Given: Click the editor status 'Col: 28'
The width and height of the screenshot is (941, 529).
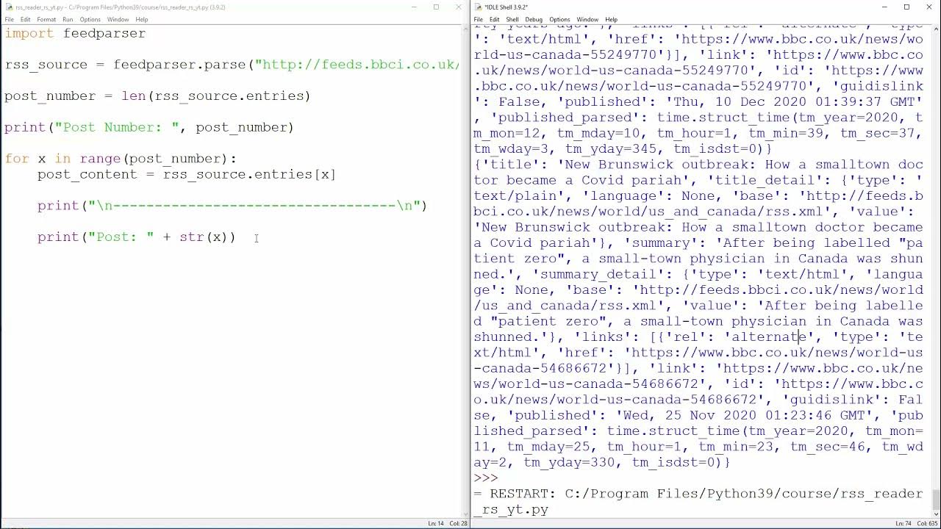Looking at the screenshot, I should pyautogui.click(x=459, y=523).
